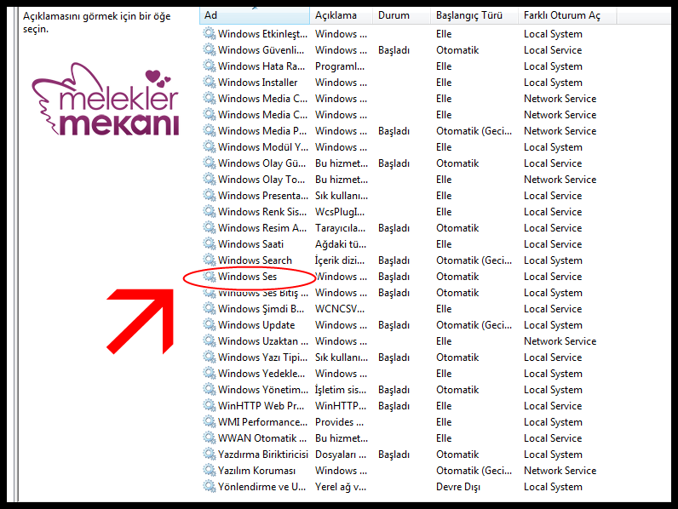This screenshot has height=509, width=678.
Task: Click the gear icon beside Windows Search
Action: click(210, 260)
